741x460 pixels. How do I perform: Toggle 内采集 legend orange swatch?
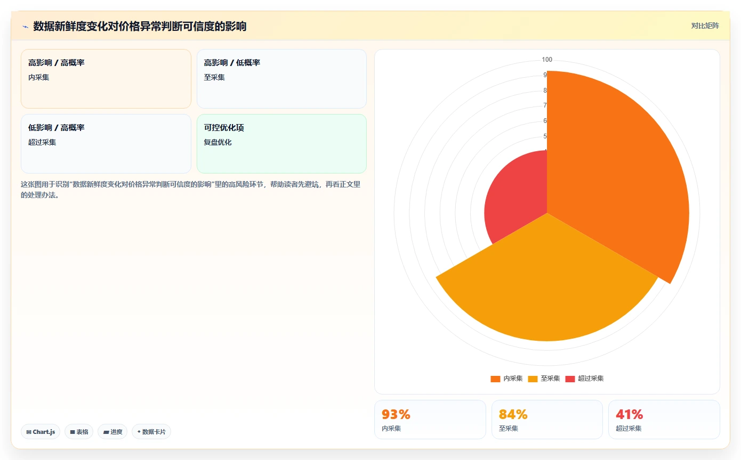(x=495, y=379)
